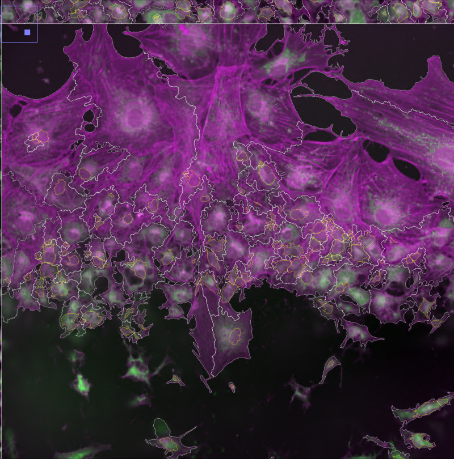Select the small blue square marker

pos(27,33)
